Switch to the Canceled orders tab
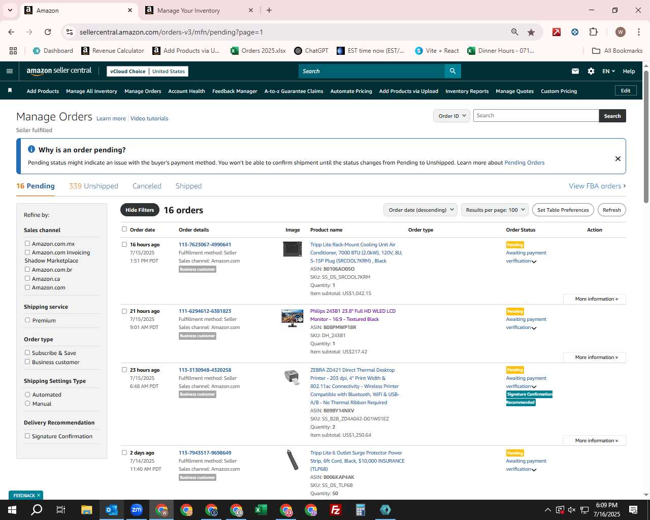The image size is (650, 520). pyautogui.click(x=147, y=186)
